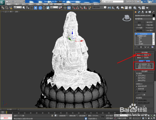Toggle Window/Crossing selection mode

(36, 8)
